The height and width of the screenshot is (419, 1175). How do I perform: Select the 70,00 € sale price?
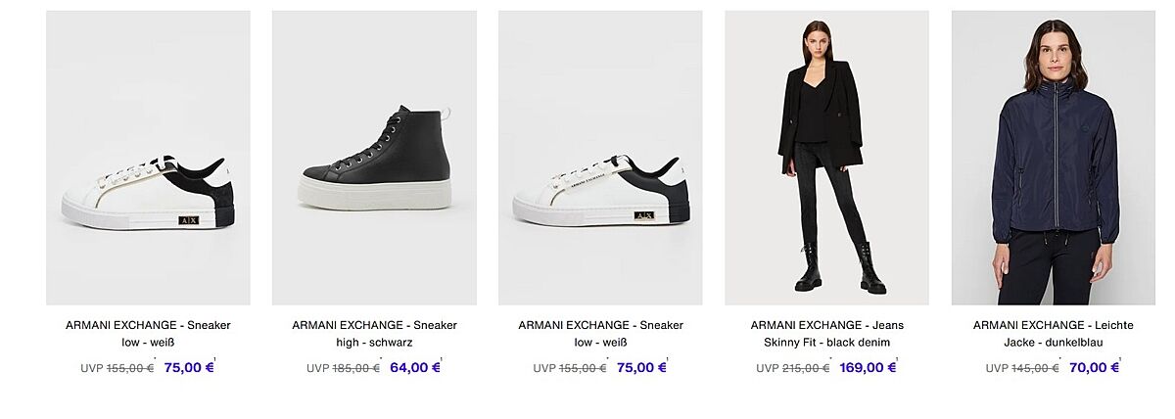1095,368
